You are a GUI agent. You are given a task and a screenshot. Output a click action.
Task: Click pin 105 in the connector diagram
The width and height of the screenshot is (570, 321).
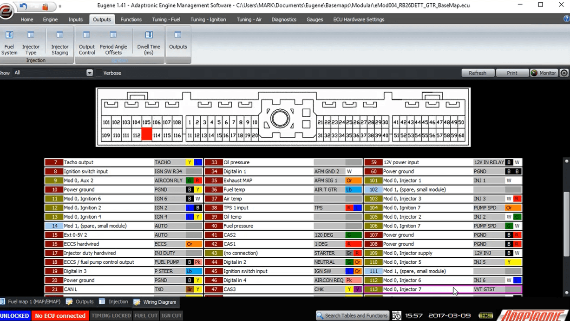tap(146, 123)
